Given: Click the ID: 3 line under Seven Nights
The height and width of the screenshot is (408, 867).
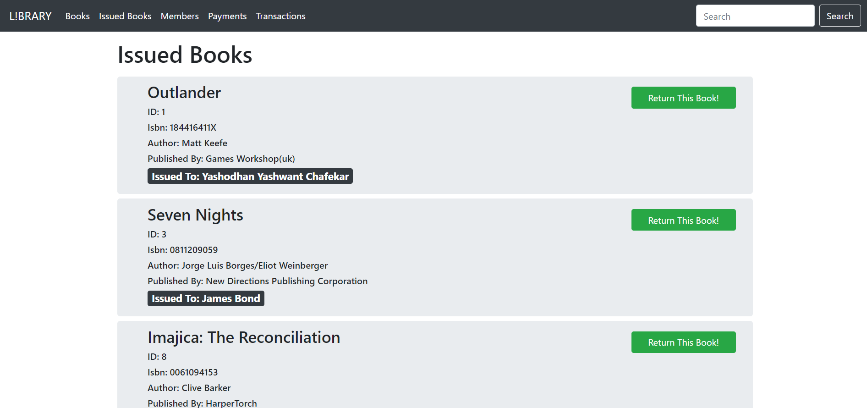Looking at the screenshot, I should point(157,234).
